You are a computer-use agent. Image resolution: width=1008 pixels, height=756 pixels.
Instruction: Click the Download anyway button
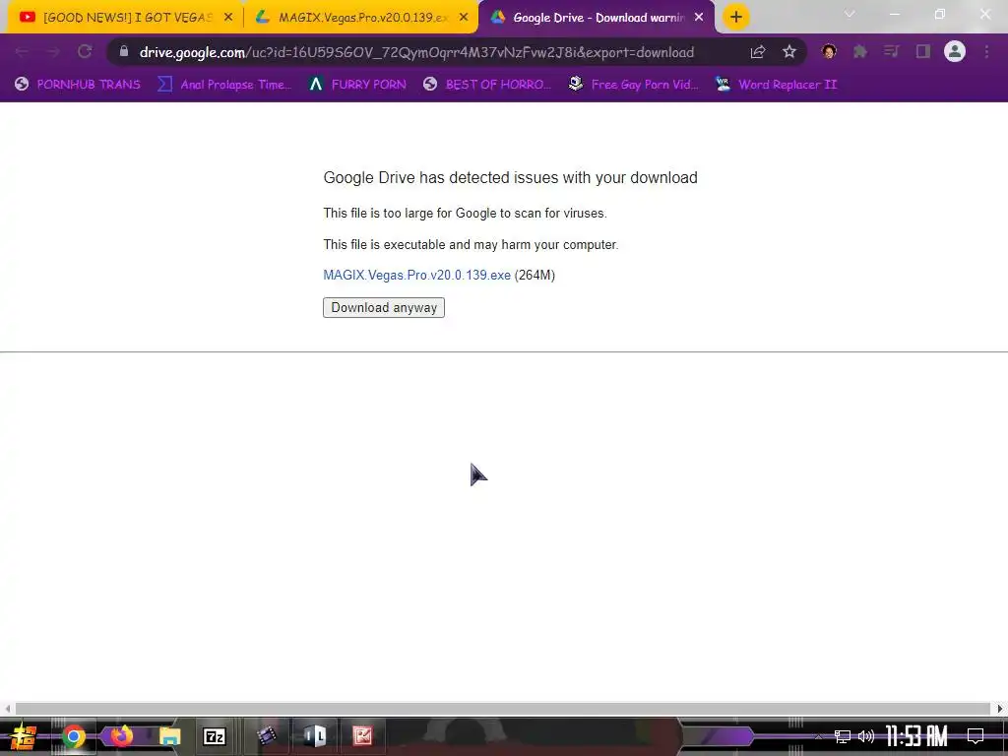point(384,307)
